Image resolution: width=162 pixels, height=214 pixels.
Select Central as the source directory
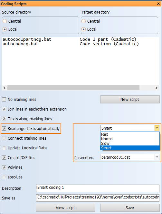(5, 21)
